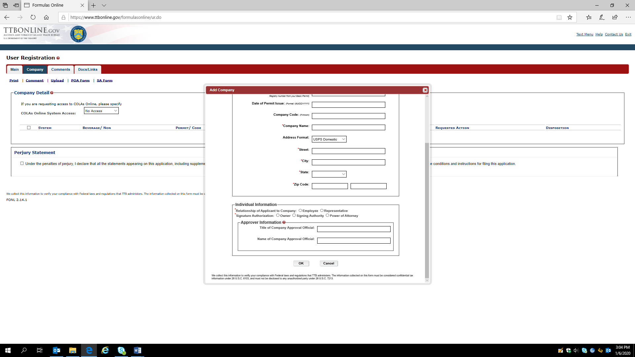The width and height of the screenshot is (635, 357).
Task: Switch to the Comments tab
Action: point(61,69)
